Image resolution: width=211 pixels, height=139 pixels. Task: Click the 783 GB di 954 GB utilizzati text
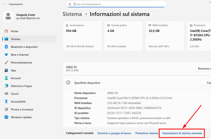80,46
